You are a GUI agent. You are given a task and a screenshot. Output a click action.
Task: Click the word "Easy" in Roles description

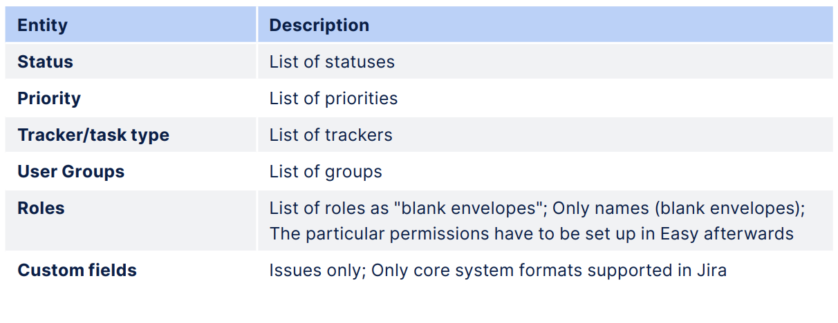[680, 234]
